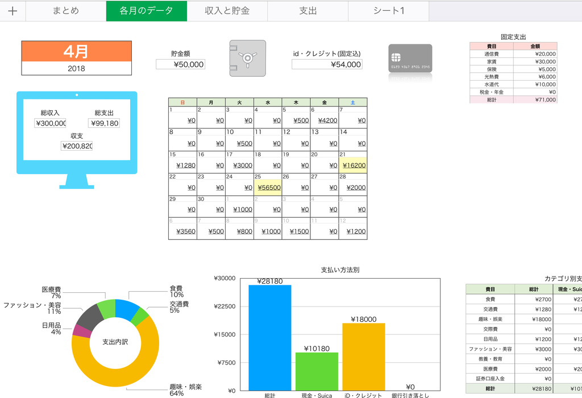Click the ¥1500 cell in last calendar row
This screenshot has height=398, width=582.
296,231
